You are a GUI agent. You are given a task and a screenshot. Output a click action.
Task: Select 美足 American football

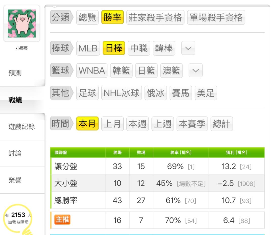[206, 93]
